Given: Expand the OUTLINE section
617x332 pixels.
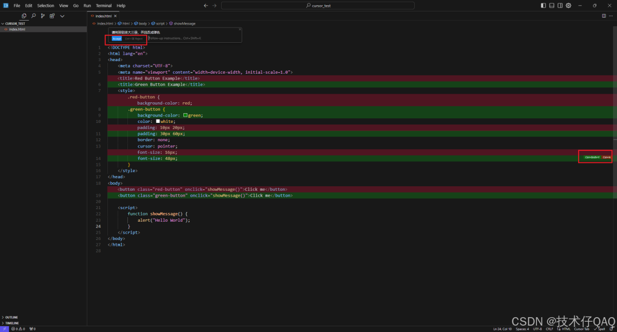Looking at the screenshot, I should coord(43,317).
